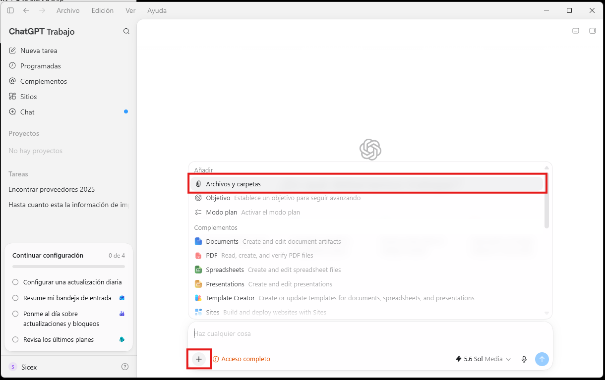Mark Resume mi bandeja de entrada circle
Image resolution: width=605 pixels, height=380 pixels.
pos(15,298)
